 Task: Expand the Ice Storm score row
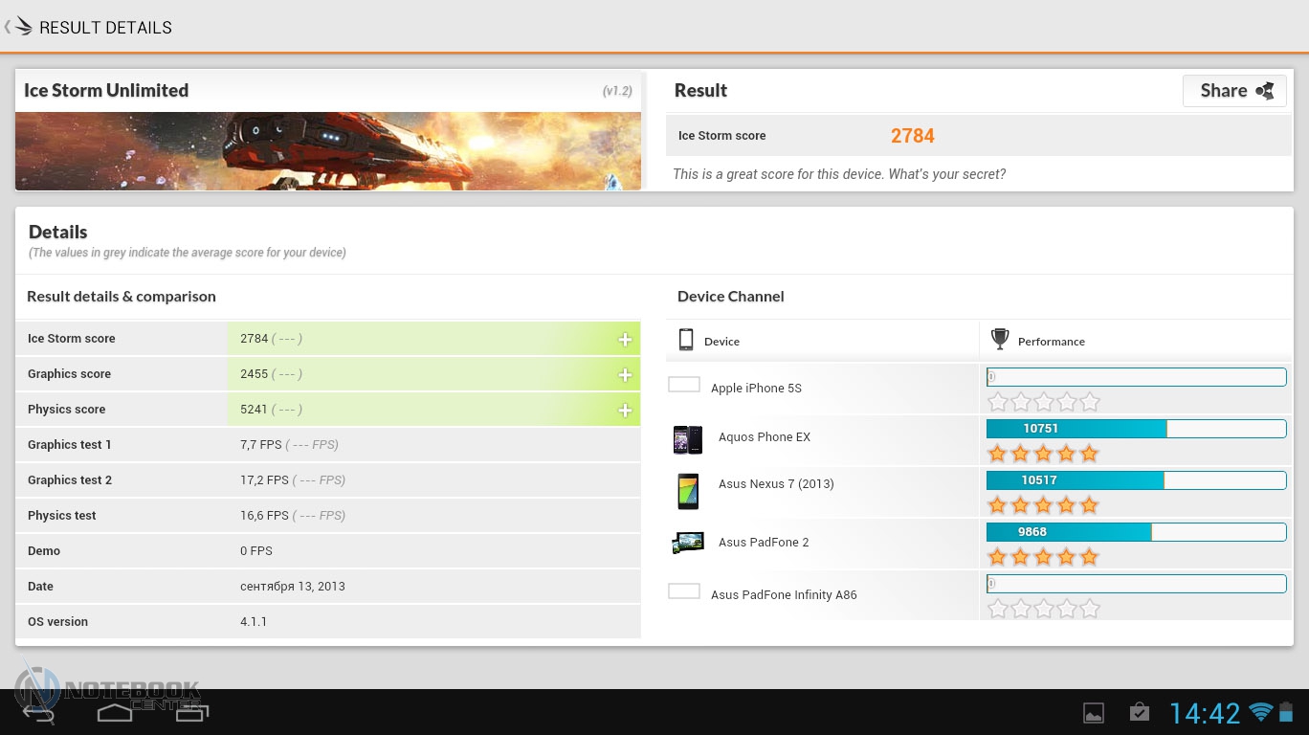(x=625, y=340)
